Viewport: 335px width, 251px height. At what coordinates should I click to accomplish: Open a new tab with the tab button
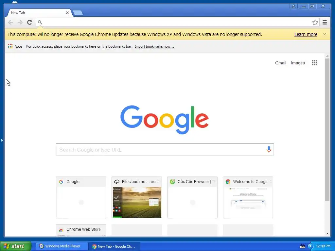click(78, 13)
